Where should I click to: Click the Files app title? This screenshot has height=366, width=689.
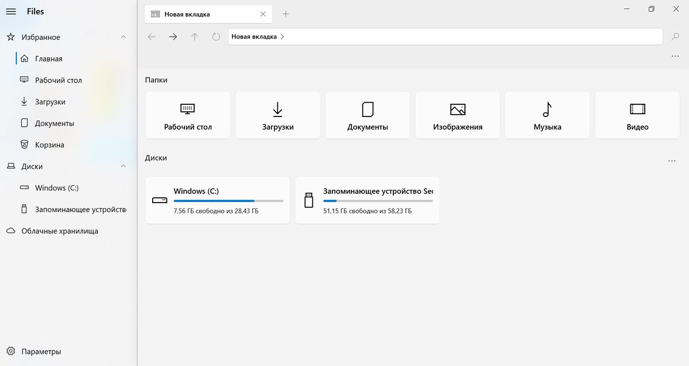pyautogui.click(x=36, y=11)
